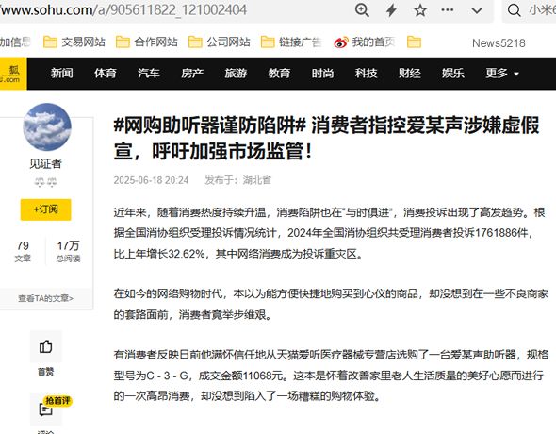
Task: Expand the 更多 navigation dropdown
Action: (502, 73)
